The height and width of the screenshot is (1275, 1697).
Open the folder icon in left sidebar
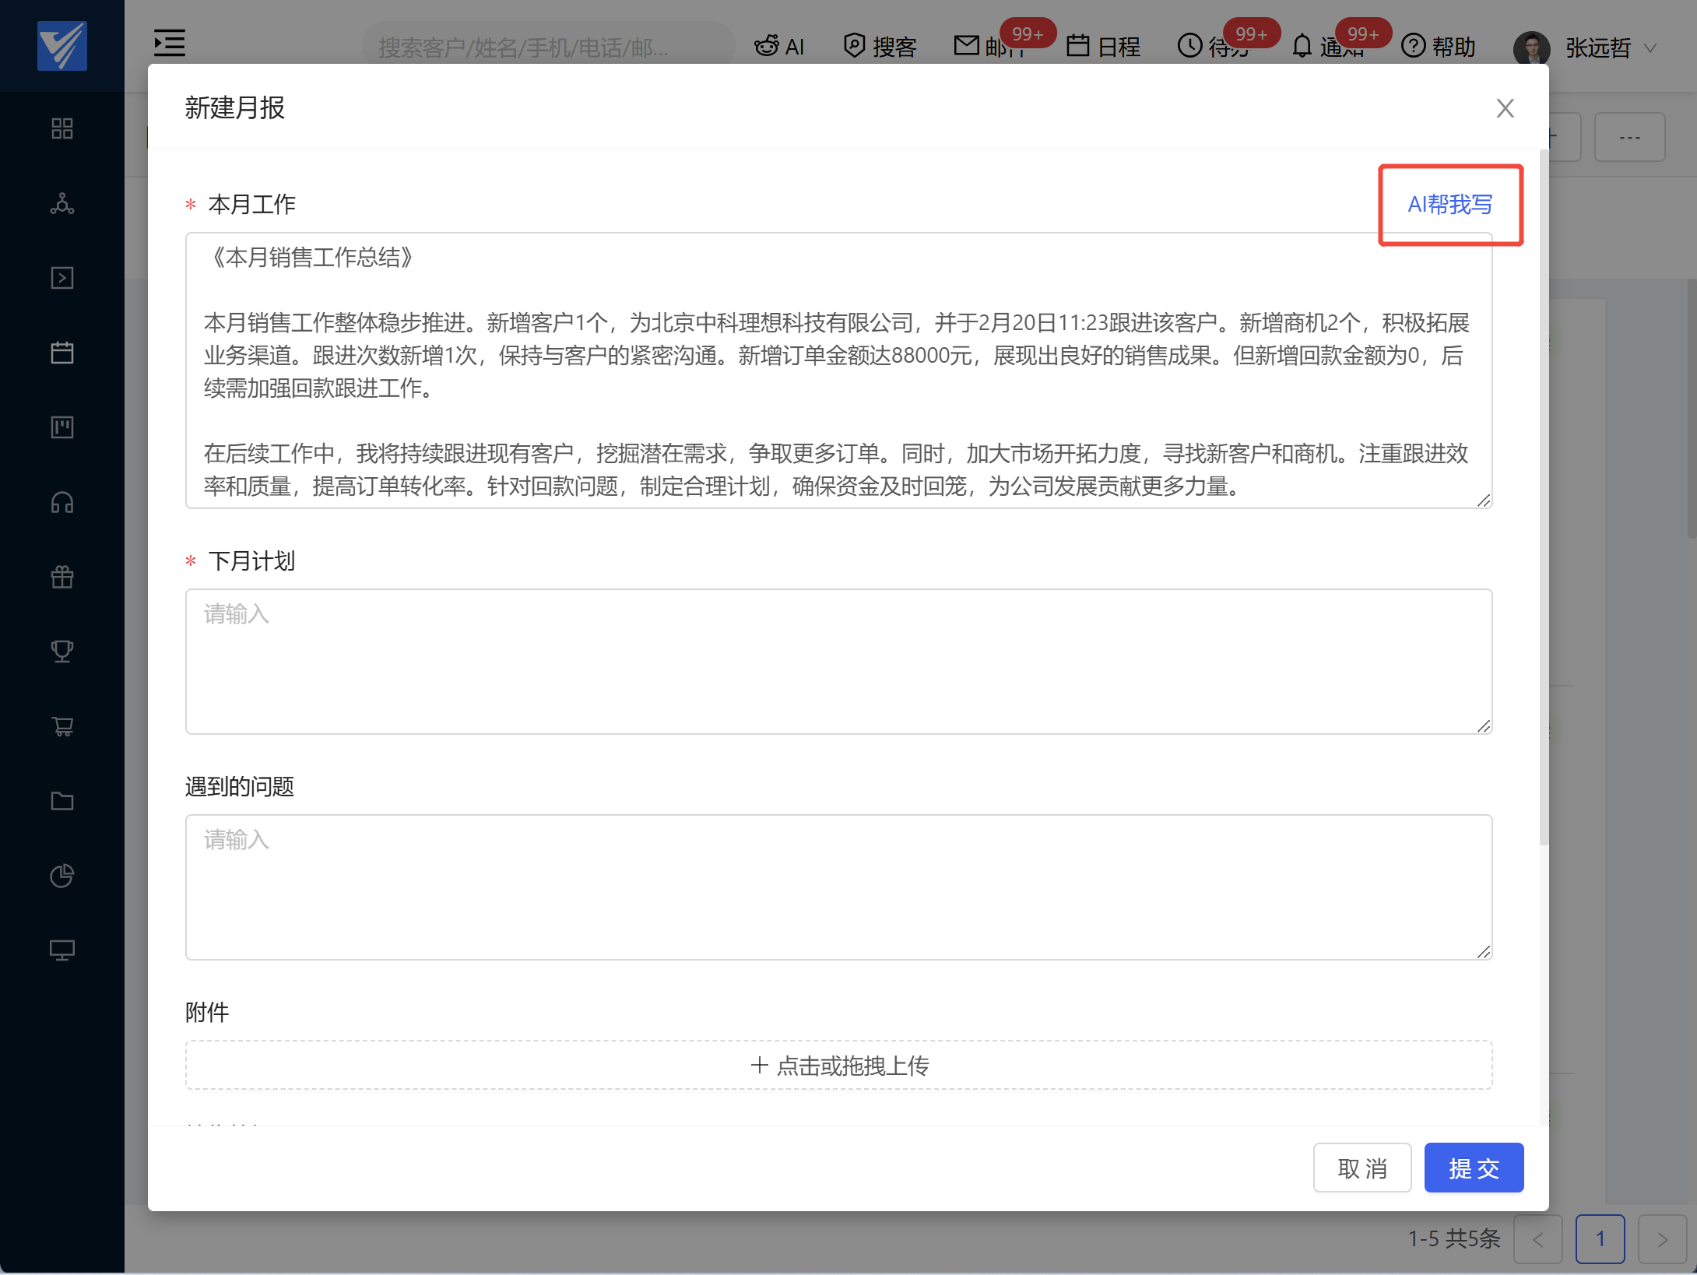point(62,801)
